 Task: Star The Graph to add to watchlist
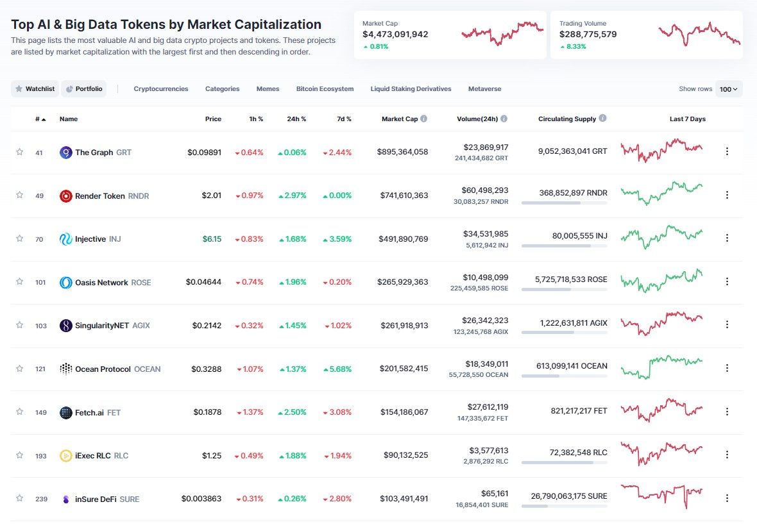click(20, 152)
